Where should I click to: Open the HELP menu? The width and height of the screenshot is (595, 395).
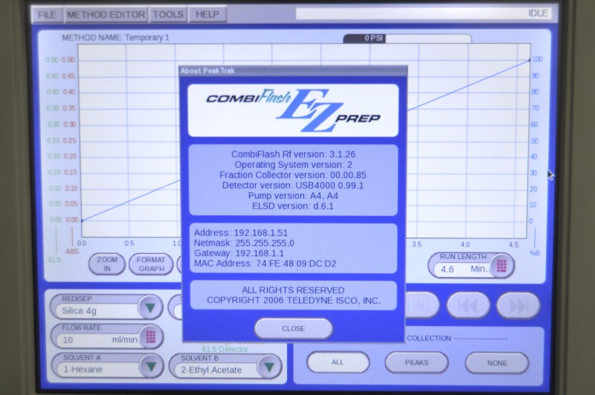208,14
